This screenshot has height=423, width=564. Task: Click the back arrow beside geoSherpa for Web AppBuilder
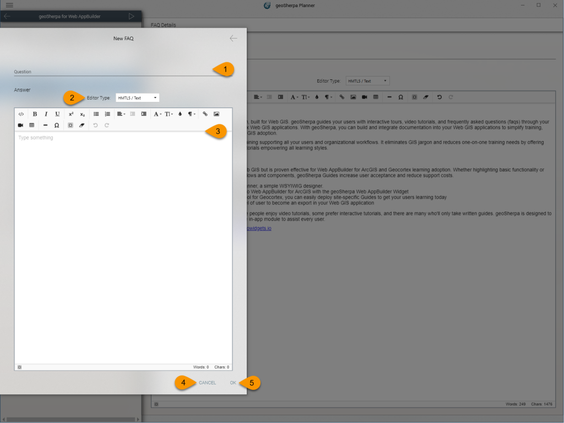click(7, 16)
